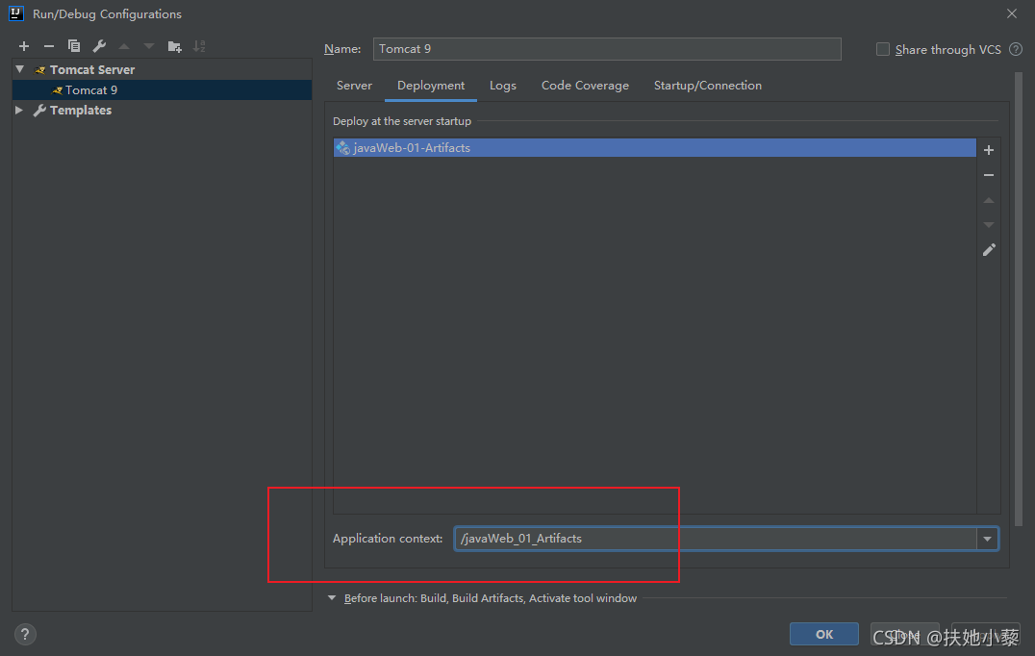Image resolution: width=1035 pixels, height=656 pixels.
Task: Open help via the question mark button
Action: [25, 634]
